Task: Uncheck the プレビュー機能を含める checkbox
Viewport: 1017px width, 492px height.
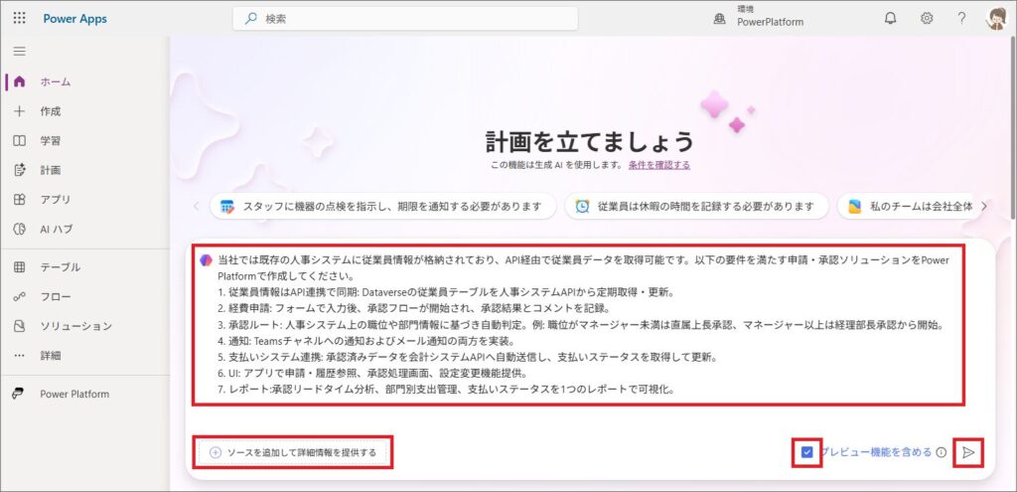Action: coord(806,452)
